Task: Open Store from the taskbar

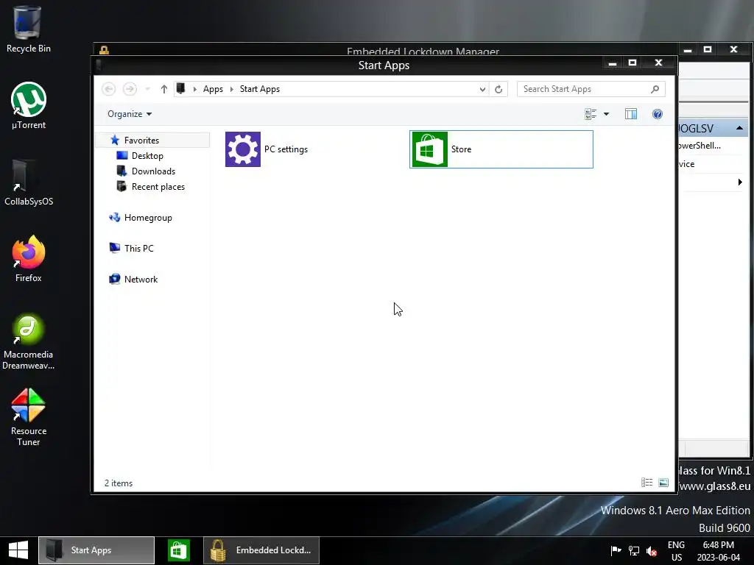Action: pos(179,550)
